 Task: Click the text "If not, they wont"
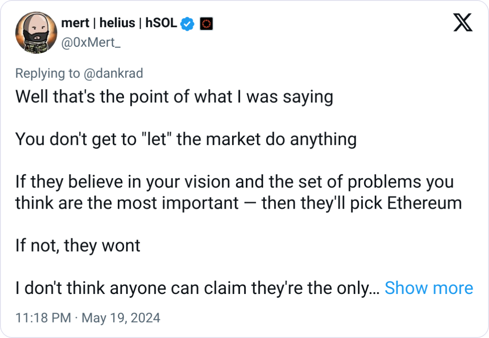pos(78,245)
